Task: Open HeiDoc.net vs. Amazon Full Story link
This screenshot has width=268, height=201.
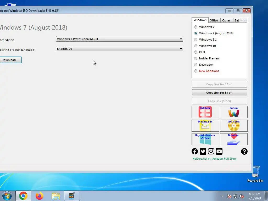Action: pyautogui.click(x=214, y=159)
